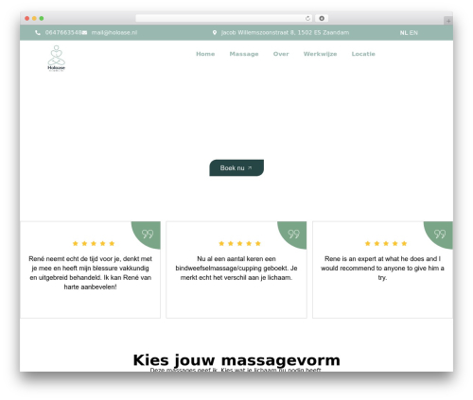This screenshot has width=473, height=400.
Task: Open the Home menu item
Action: tap(205, 54)
